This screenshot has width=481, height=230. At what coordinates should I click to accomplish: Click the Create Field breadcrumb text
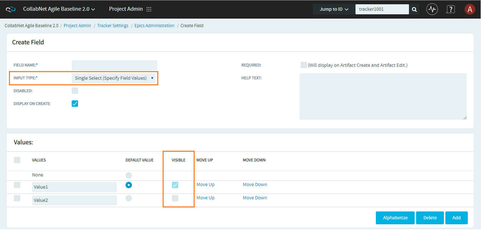pyautogui.click(x=192, y=26)
